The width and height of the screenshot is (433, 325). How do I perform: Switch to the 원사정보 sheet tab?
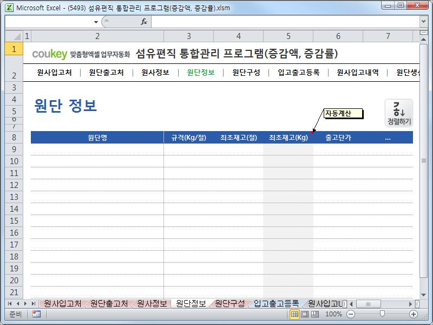coord(152,304)
